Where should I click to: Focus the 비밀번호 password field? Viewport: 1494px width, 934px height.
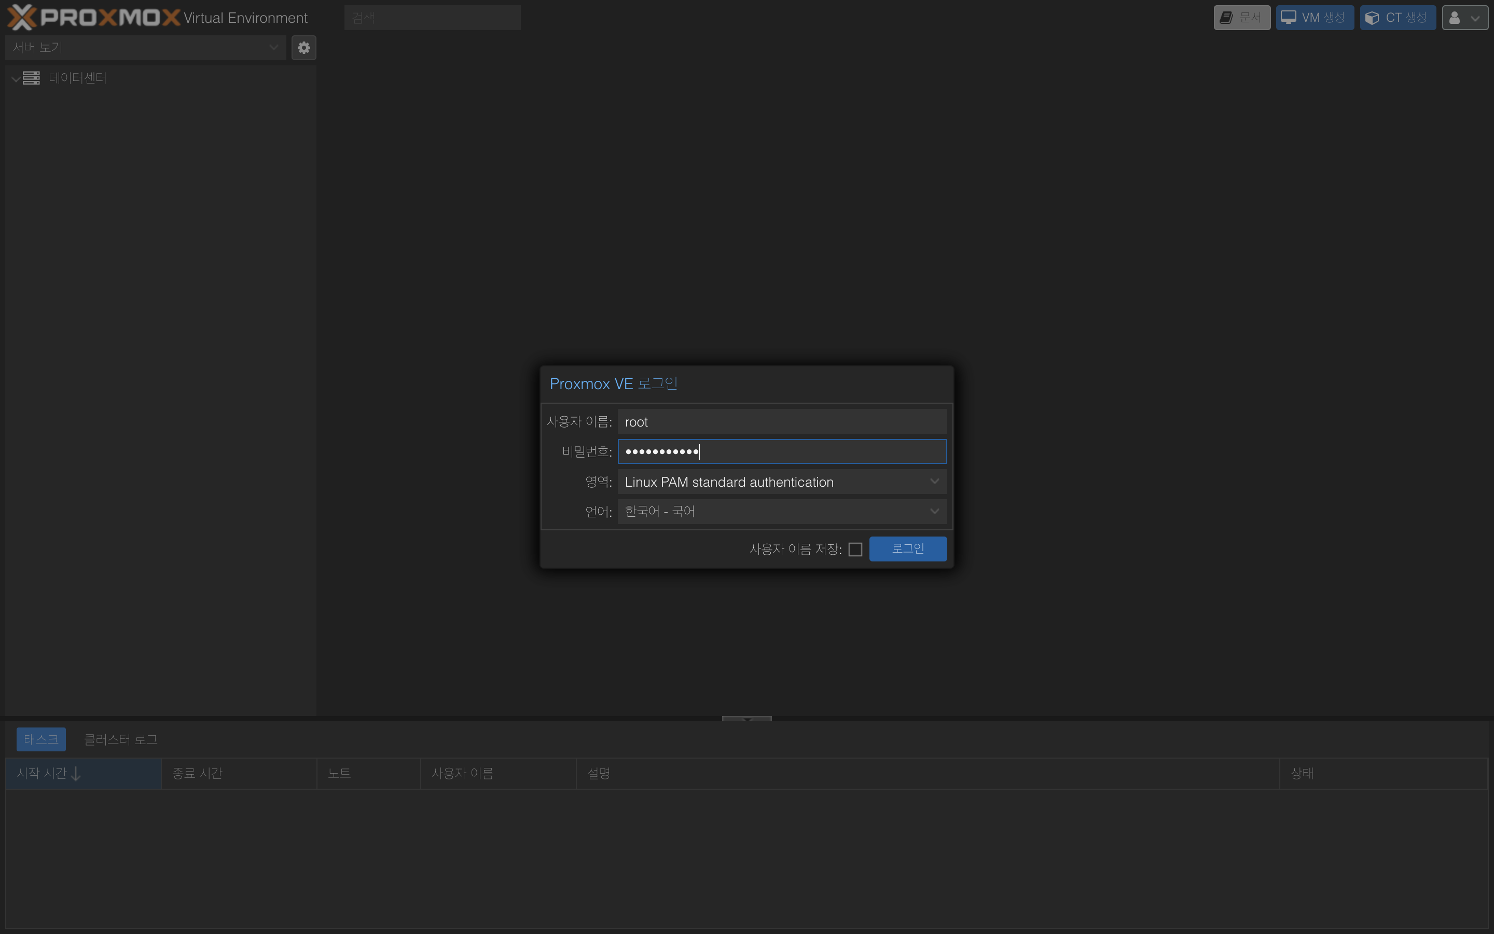[782, 451]
